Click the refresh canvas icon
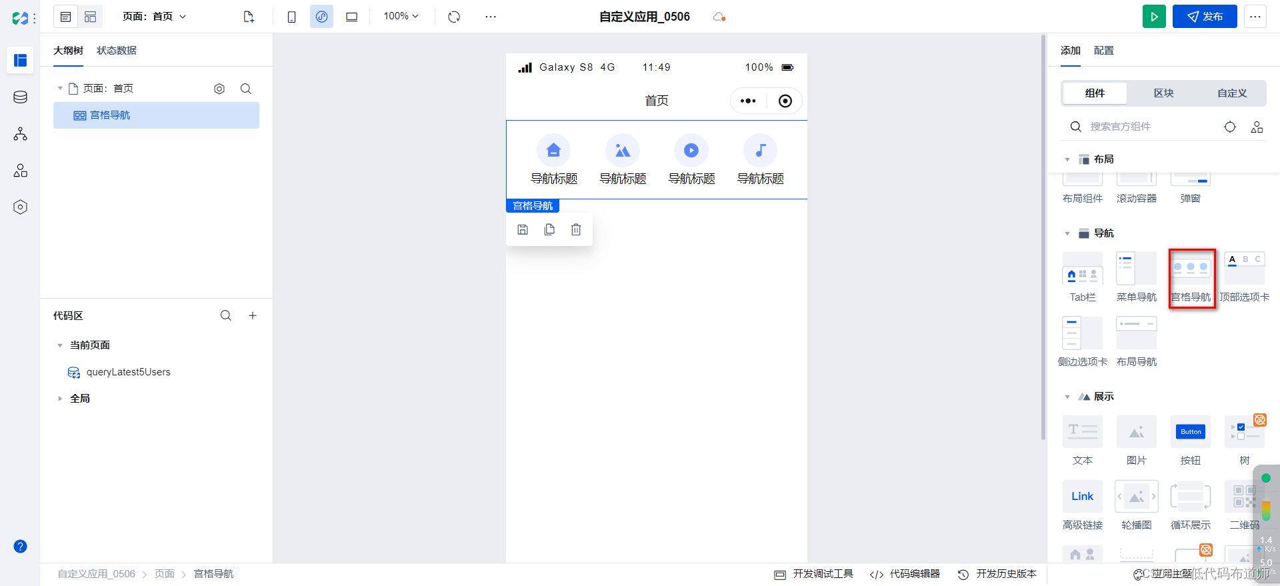 point(454,17)
